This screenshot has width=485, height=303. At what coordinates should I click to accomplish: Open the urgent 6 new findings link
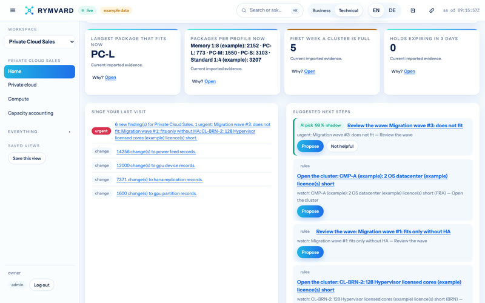192,131
